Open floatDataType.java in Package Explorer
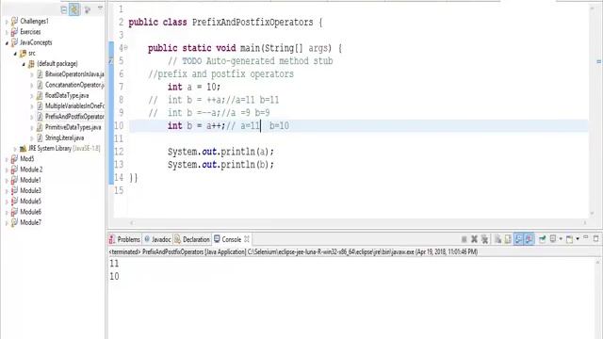 (67, 95)
